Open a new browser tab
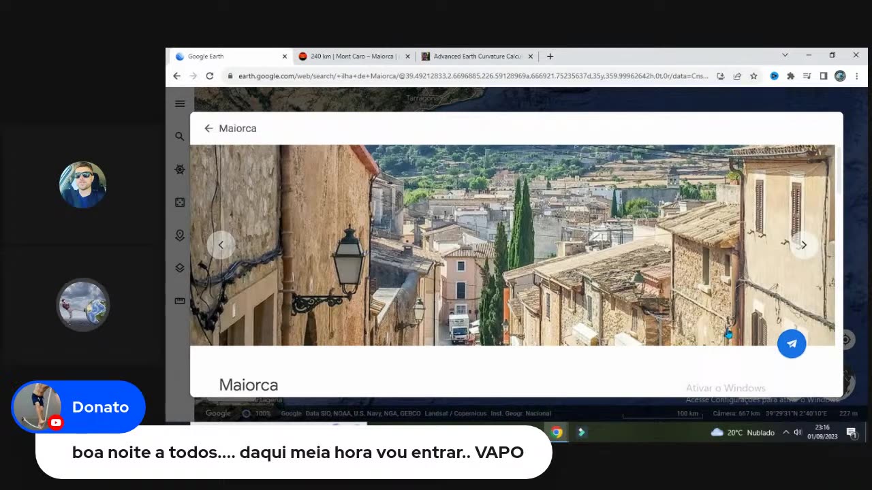Viewport: 872px width, 490px height. (550, 56)
